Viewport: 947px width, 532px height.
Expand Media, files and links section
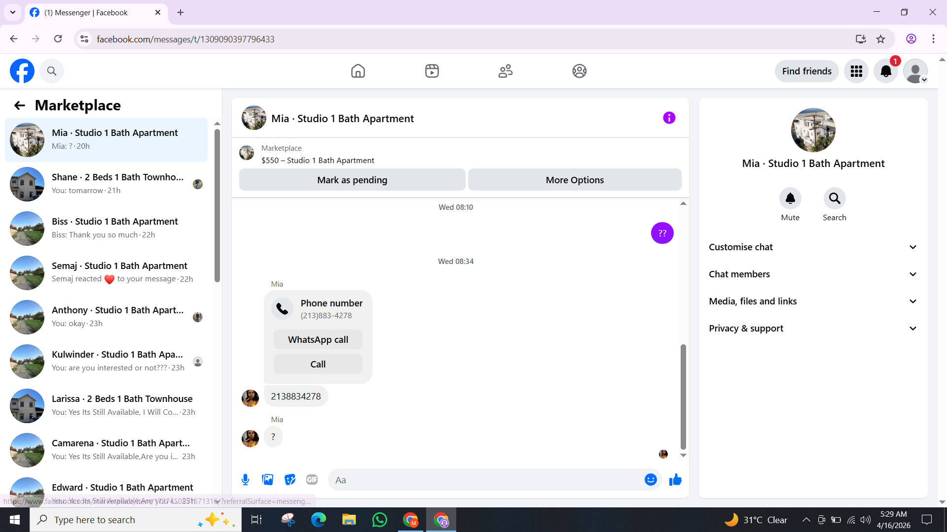coord(813,301)
